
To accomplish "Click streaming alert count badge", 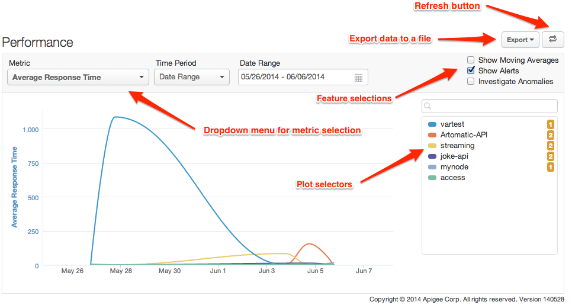I will 551,146.
